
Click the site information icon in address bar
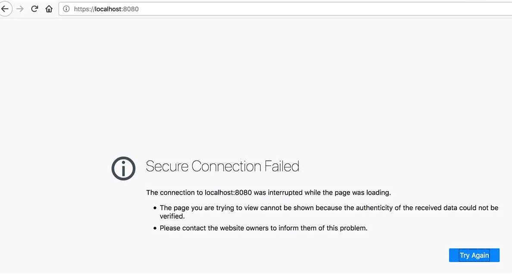point(66,9)
